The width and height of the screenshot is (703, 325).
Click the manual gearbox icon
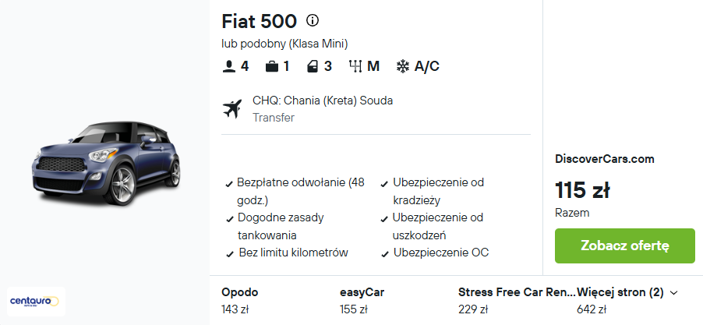355,67
